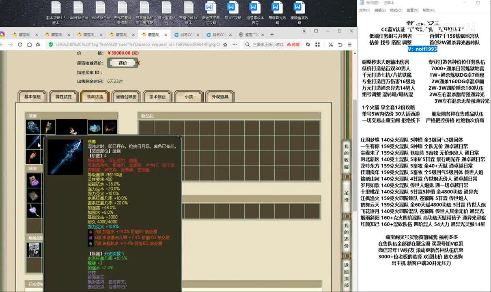Viewport: 491px width, 292px height.
Task: Open the browser hamburger main menu
Action: 350,45
